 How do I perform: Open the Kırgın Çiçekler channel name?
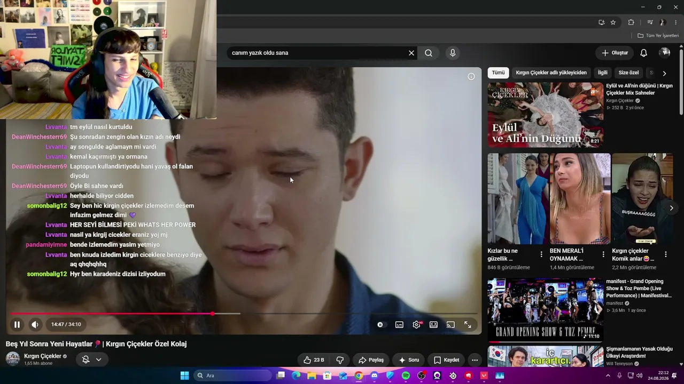coord(43,356)
